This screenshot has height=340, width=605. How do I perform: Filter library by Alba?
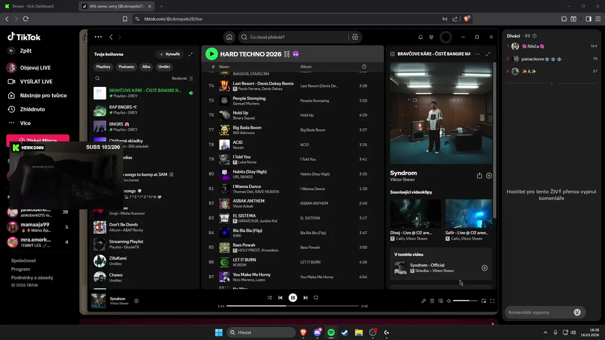click(x=146, y=67)
